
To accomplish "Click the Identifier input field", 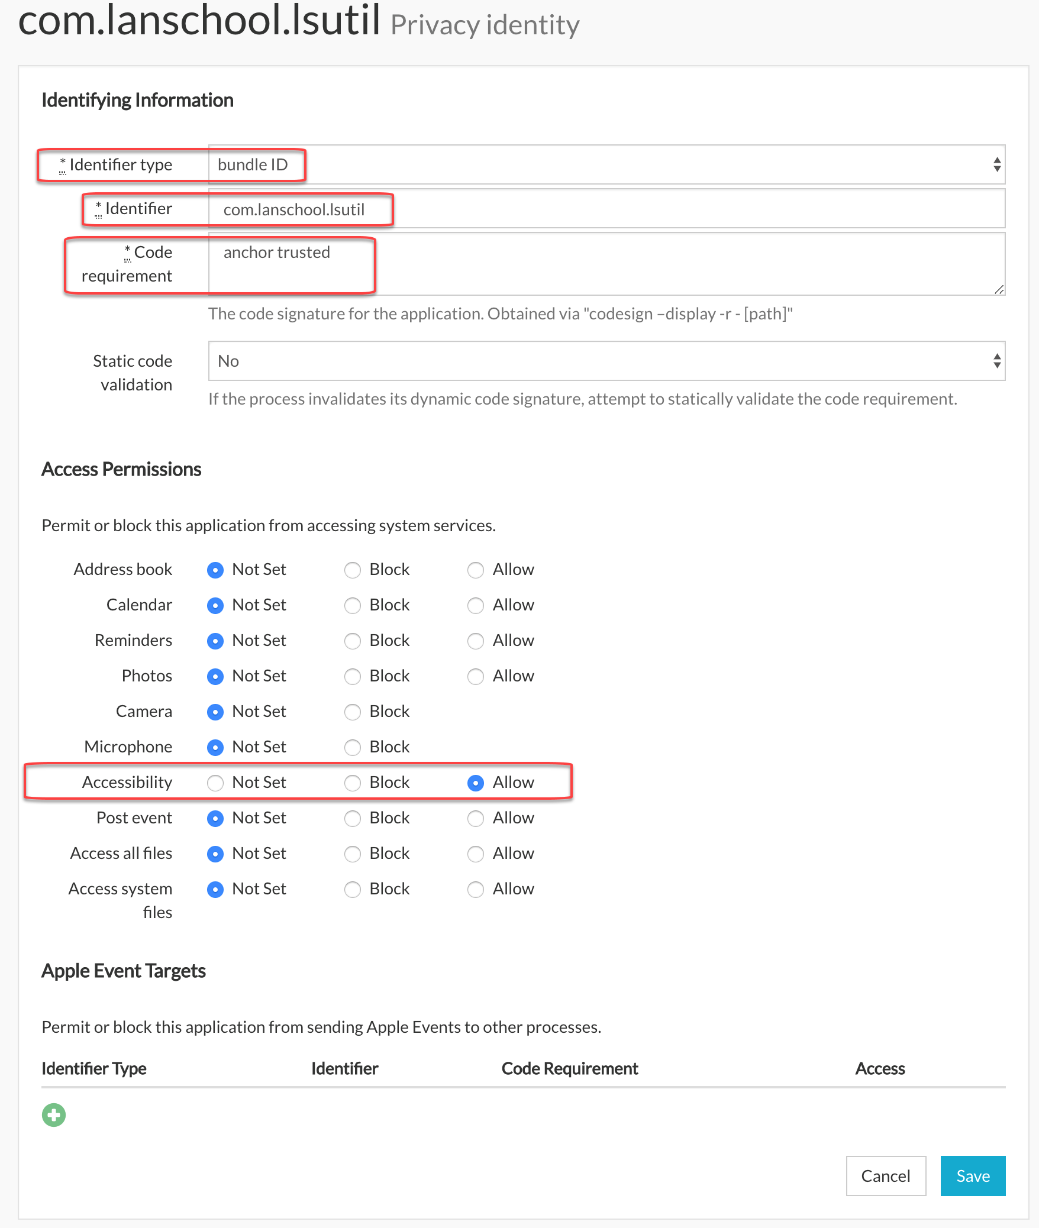I will pos(606,209).
